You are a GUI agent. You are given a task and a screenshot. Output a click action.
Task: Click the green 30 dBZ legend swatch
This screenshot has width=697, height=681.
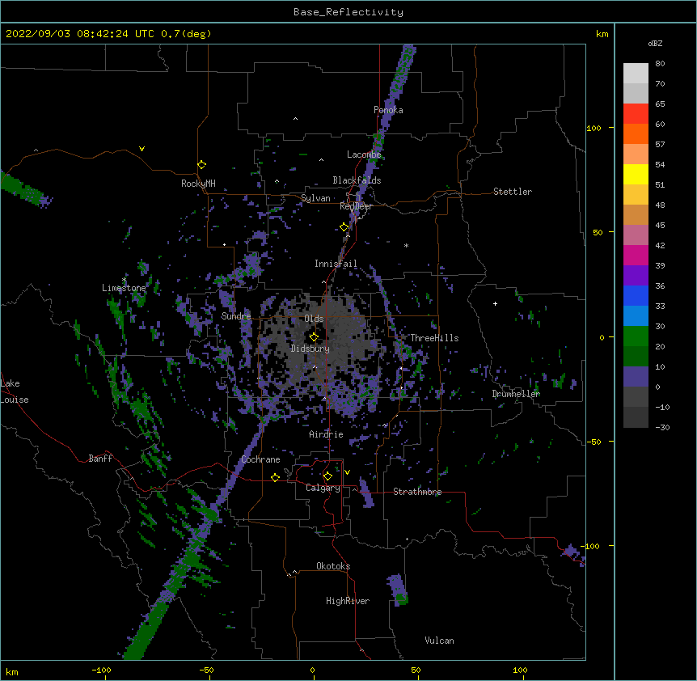pos(636,336)
